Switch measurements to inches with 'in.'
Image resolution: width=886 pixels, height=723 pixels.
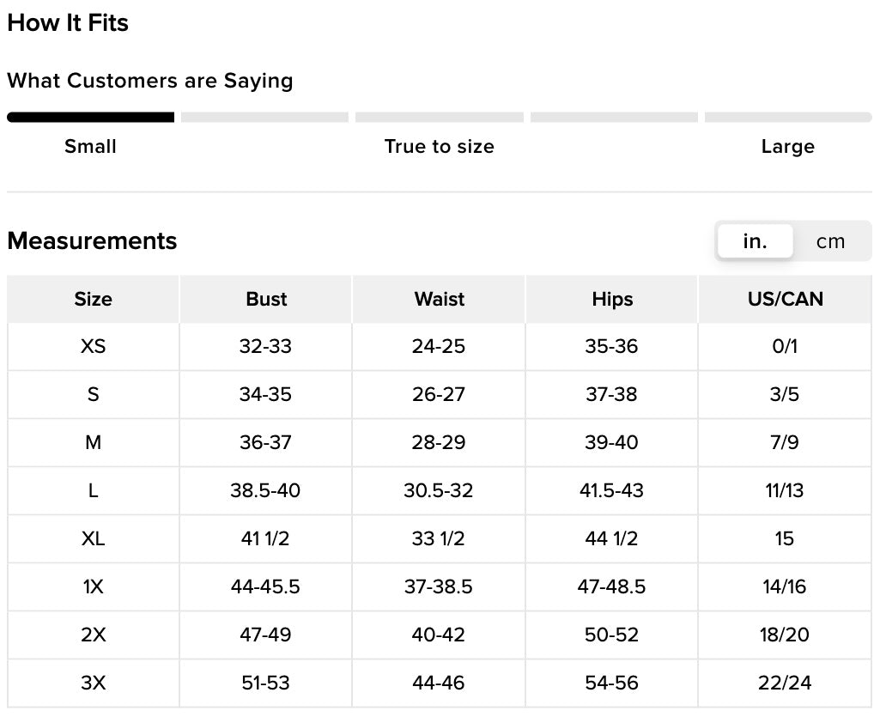pos(755,242)
